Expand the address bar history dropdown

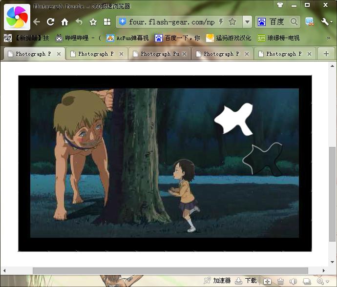tap(247, 22)
